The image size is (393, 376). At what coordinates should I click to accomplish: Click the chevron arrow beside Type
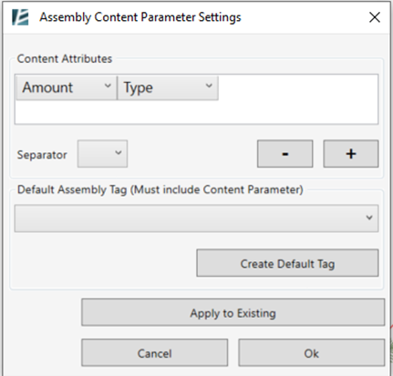tap(209, 86)
